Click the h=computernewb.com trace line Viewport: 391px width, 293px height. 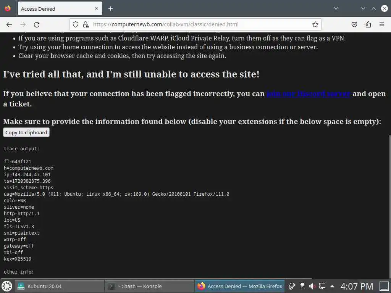pyautogui.click(x=28, y=168)
